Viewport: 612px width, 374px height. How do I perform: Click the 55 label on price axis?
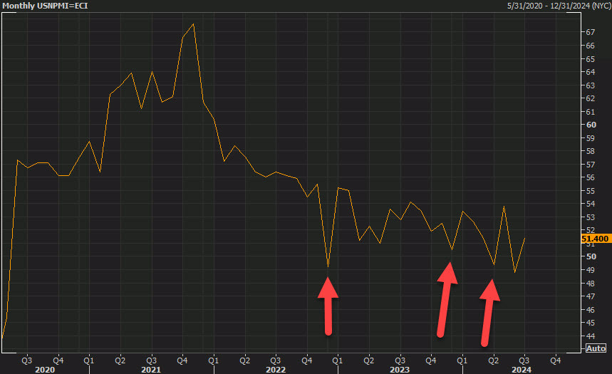(x=591, y=191)
